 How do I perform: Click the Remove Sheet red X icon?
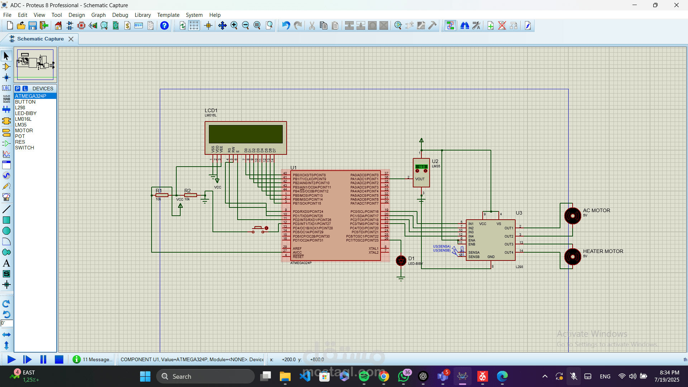point(502,25)
